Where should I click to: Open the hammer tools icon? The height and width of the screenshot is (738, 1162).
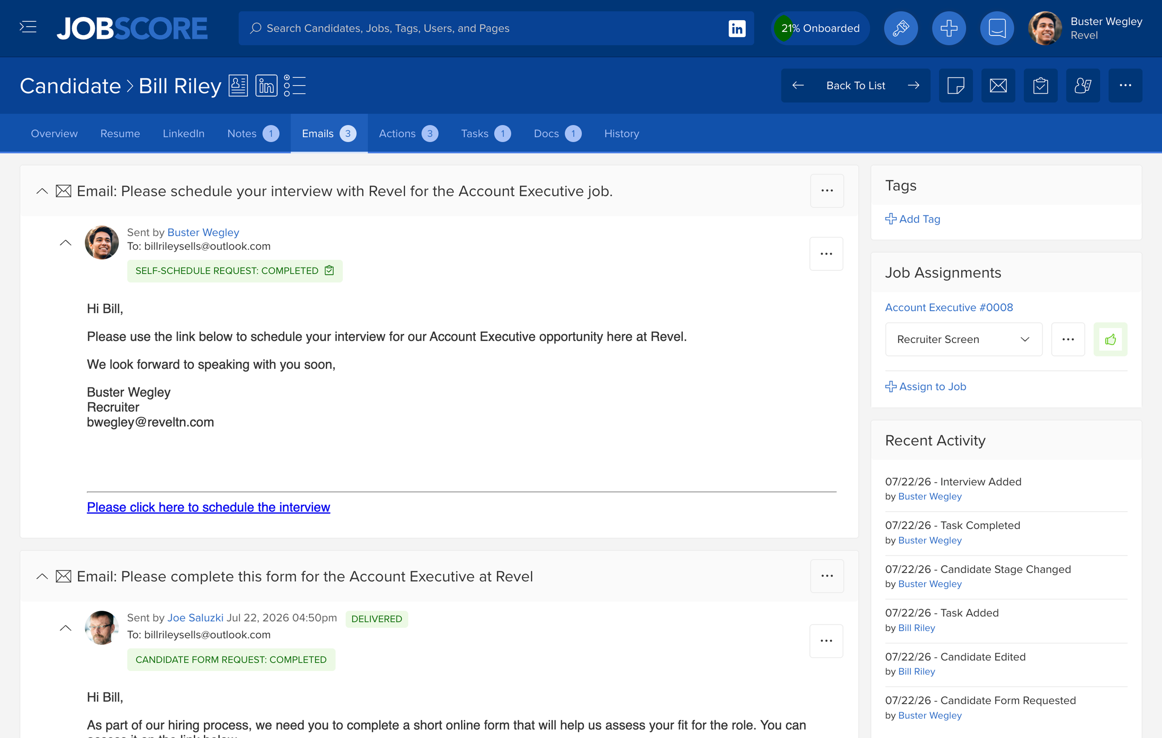coord(901,28)
